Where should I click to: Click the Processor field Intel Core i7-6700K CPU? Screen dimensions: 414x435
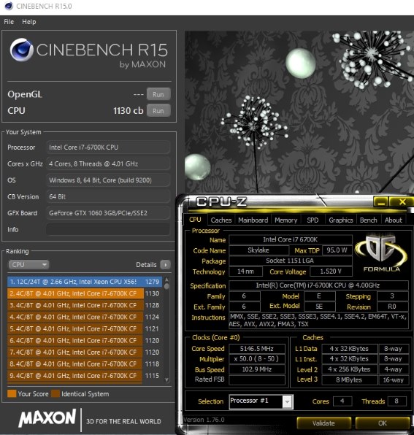click(x=108, y=147)
